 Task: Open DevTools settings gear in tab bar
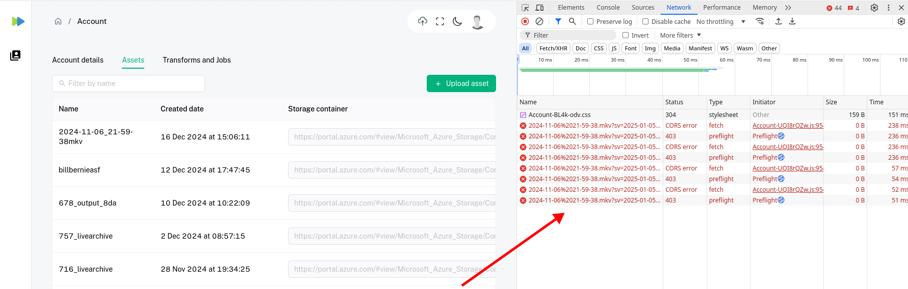[874, 8]
